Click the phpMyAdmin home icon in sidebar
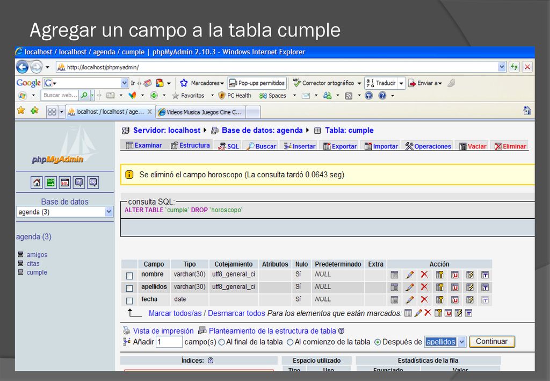Viewport: 550px width, 381px height. pyautogui.click(x=37, y=182)
